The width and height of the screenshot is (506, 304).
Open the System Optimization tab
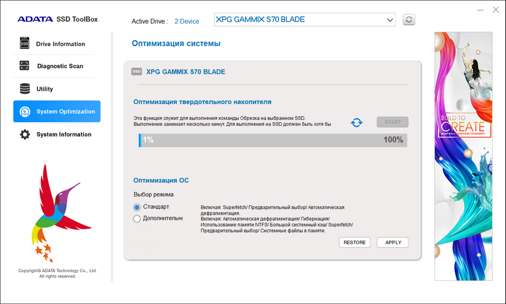pos(57,111)
